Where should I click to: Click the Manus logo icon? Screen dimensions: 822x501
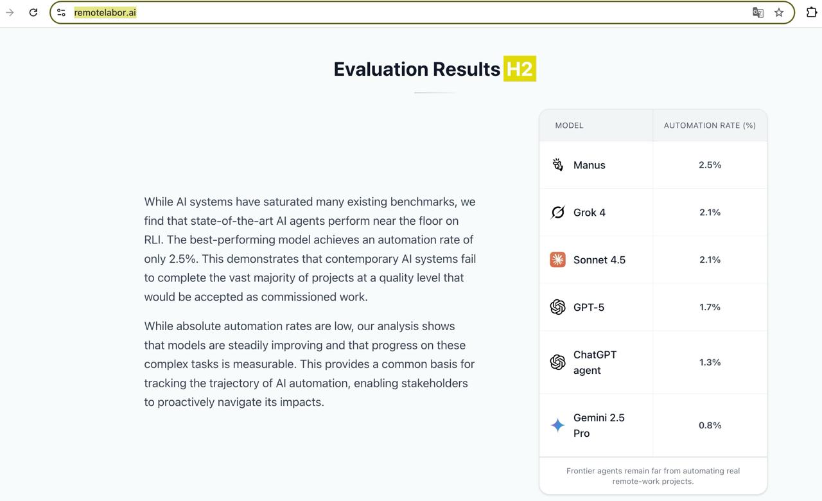(557, 165)
